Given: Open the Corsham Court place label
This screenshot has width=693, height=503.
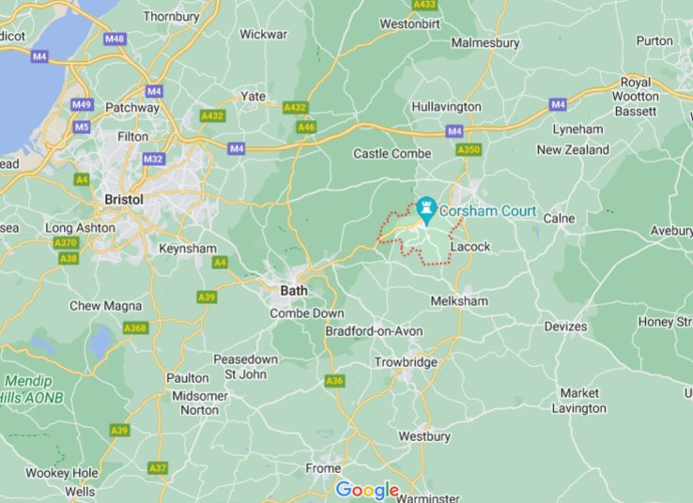Looking at the screenshot, I should pyautogui.click(x=488, y=211).
